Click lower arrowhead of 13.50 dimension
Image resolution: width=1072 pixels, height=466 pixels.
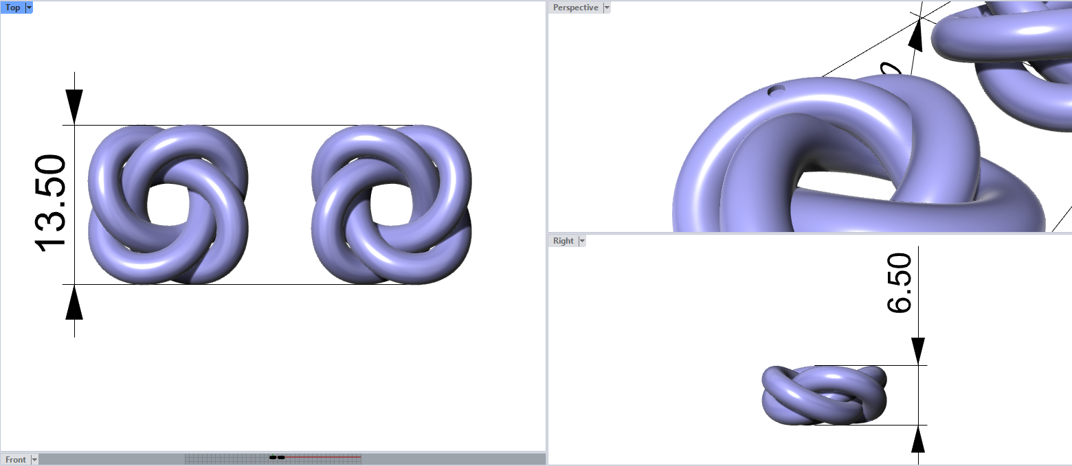pyautogui.click(x=74, y=303)
